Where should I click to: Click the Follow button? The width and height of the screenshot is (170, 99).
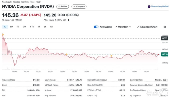click(x=63, y=7)
